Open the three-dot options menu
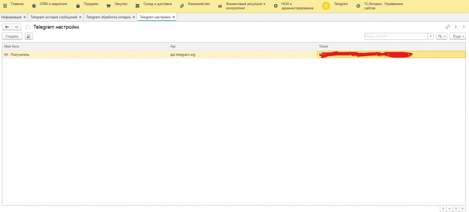The width and height of the screenshot is (469, 212). coord(456,27)
